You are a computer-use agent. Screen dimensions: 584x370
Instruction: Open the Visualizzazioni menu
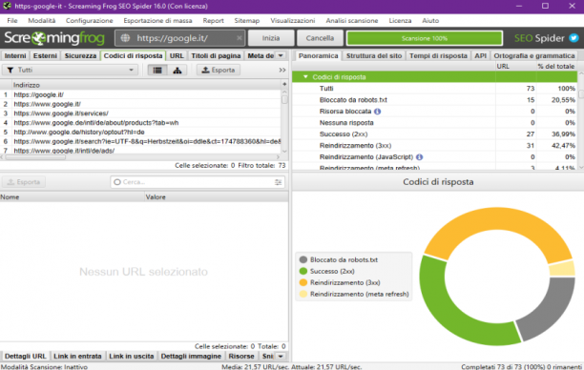tap(293, 20)
